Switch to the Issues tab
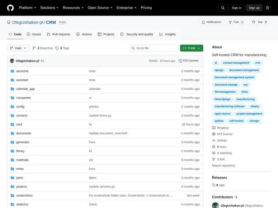278x208 pixels. (34, 34)
